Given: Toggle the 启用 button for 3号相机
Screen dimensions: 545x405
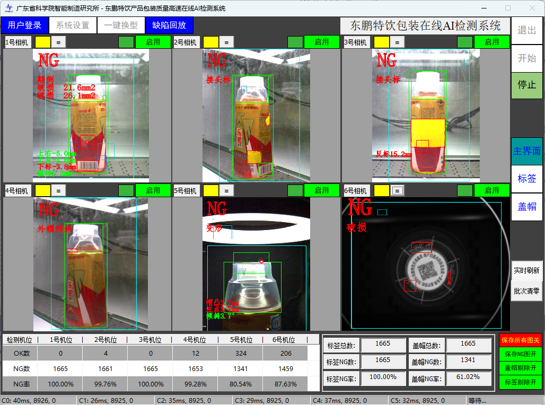Looking at the screenshot, I should pyautogui.click(x=492, y=42).
